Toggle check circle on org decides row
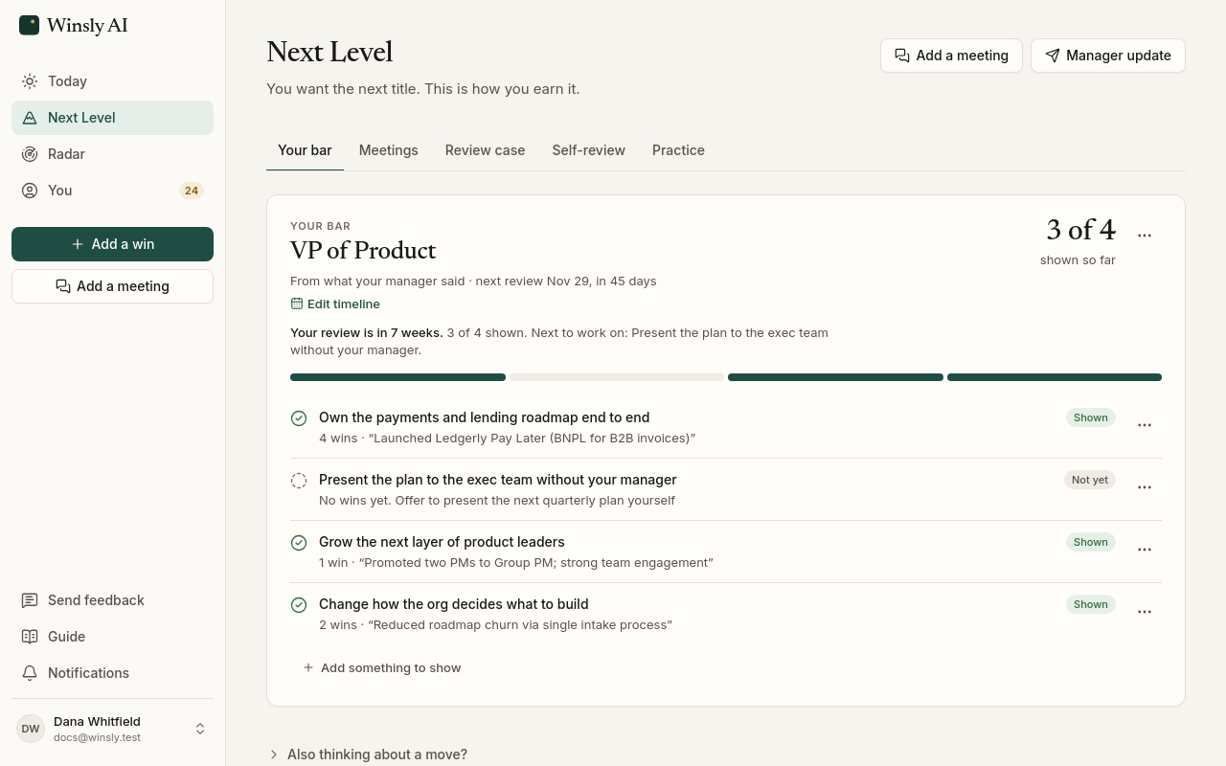Image resolution: width=1226 pixels, height=766 pixels. pos(299,605)
